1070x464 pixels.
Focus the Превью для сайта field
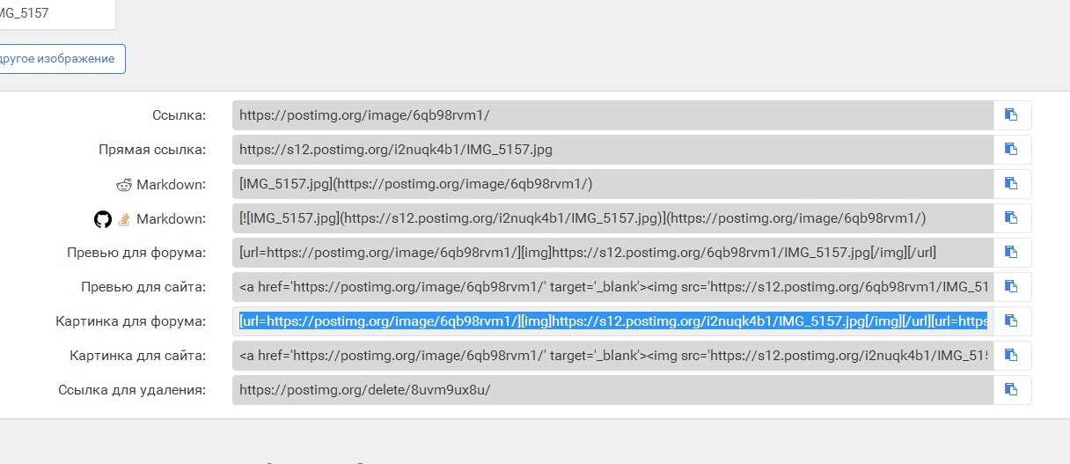(613, 287)
